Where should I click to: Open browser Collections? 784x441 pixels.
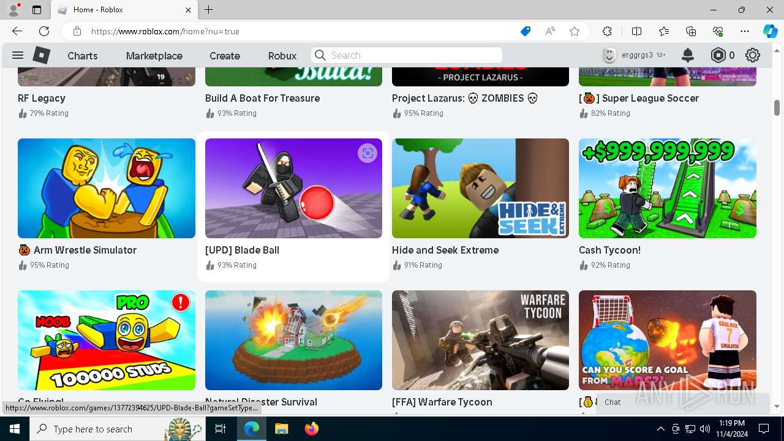pyautogui.click(x=691, y=31)
